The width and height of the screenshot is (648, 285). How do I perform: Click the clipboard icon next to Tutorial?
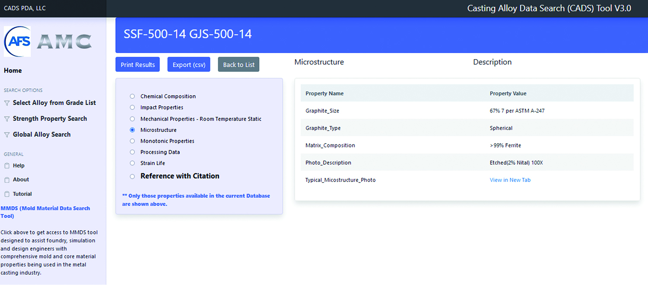[6, 194]
